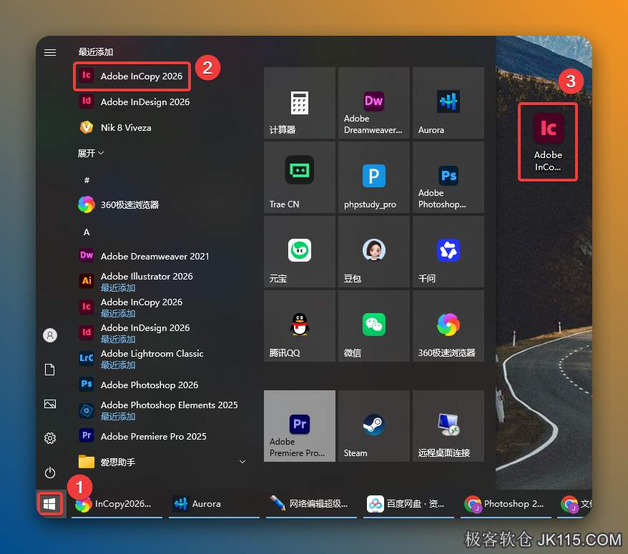Open the 微信 tile

pos(373,326)
